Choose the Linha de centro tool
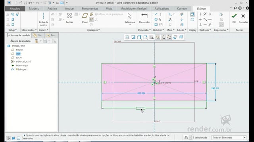The height and width of the screenshot is (142, 254). click(43, 19)
